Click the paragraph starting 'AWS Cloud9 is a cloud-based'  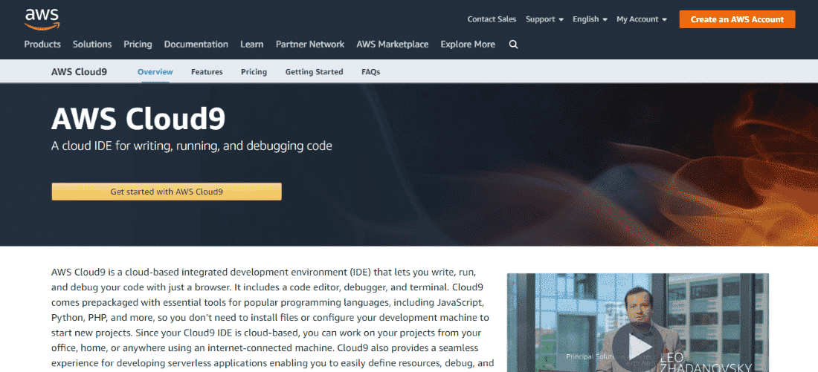pyautogui.click(x=273, y=318)
